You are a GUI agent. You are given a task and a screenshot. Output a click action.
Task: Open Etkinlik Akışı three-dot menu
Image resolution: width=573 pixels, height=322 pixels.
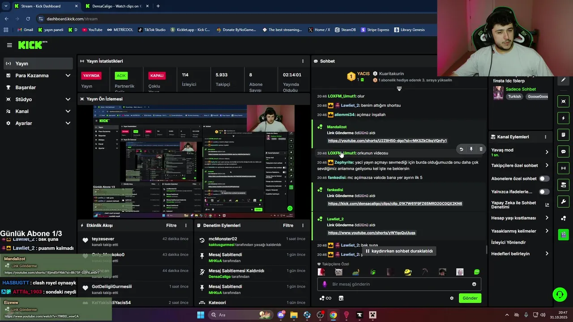tap(186, 225)
